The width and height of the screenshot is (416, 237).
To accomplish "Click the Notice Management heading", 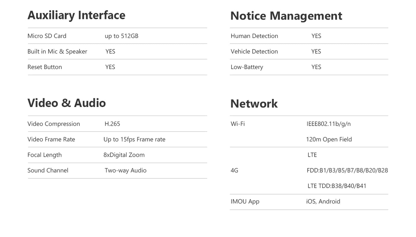I will [x=286, y=16].
